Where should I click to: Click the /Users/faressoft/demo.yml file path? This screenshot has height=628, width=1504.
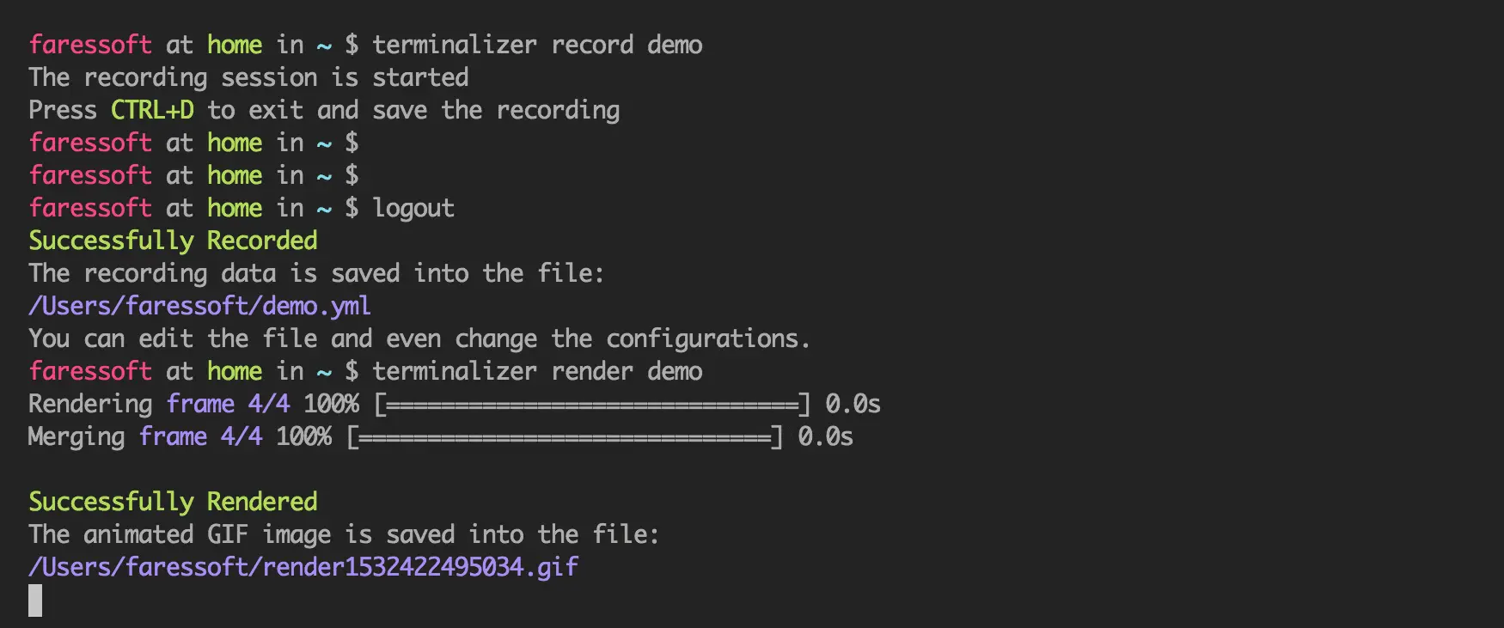point(199,306)
